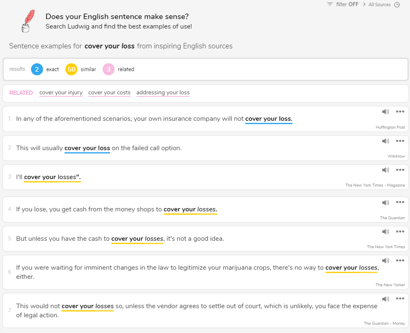Open related phrase 'addressing your loss'
Screen dimensions: 410x333
(x=163, y=93)
